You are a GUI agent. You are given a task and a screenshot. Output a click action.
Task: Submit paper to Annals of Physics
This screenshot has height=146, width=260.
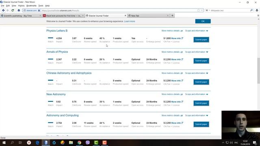pos(201,61)
